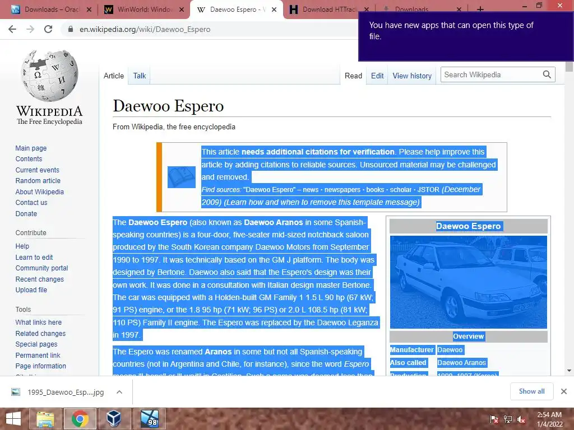The width and height of the screenshot is (574, 430).
Task: Open Windows Start menu
Action: 13,419
